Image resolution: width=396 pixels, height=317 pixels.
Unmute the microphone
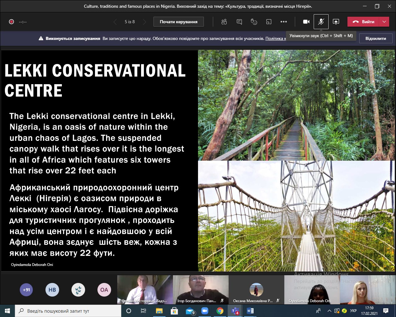[x=321, y=22]
